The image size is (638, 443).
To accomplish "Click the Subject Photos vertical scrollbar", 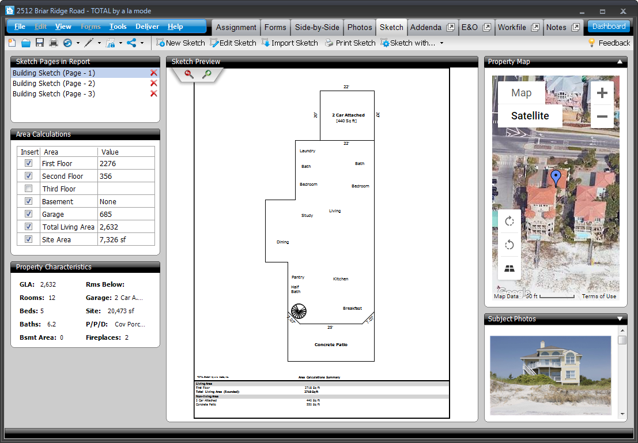I will (622, 369).
